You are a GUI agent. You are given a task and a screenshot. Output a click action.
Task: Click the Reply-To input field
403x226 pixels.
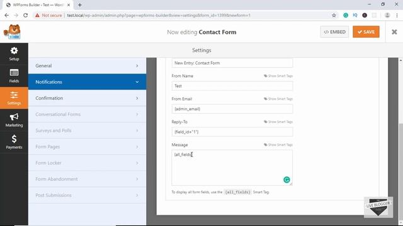[x=232, y=132]
